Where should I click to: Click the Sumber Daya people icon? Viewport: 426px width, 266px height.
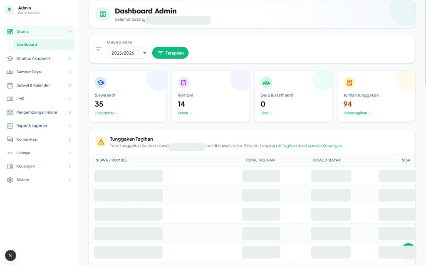coord(10,72)
